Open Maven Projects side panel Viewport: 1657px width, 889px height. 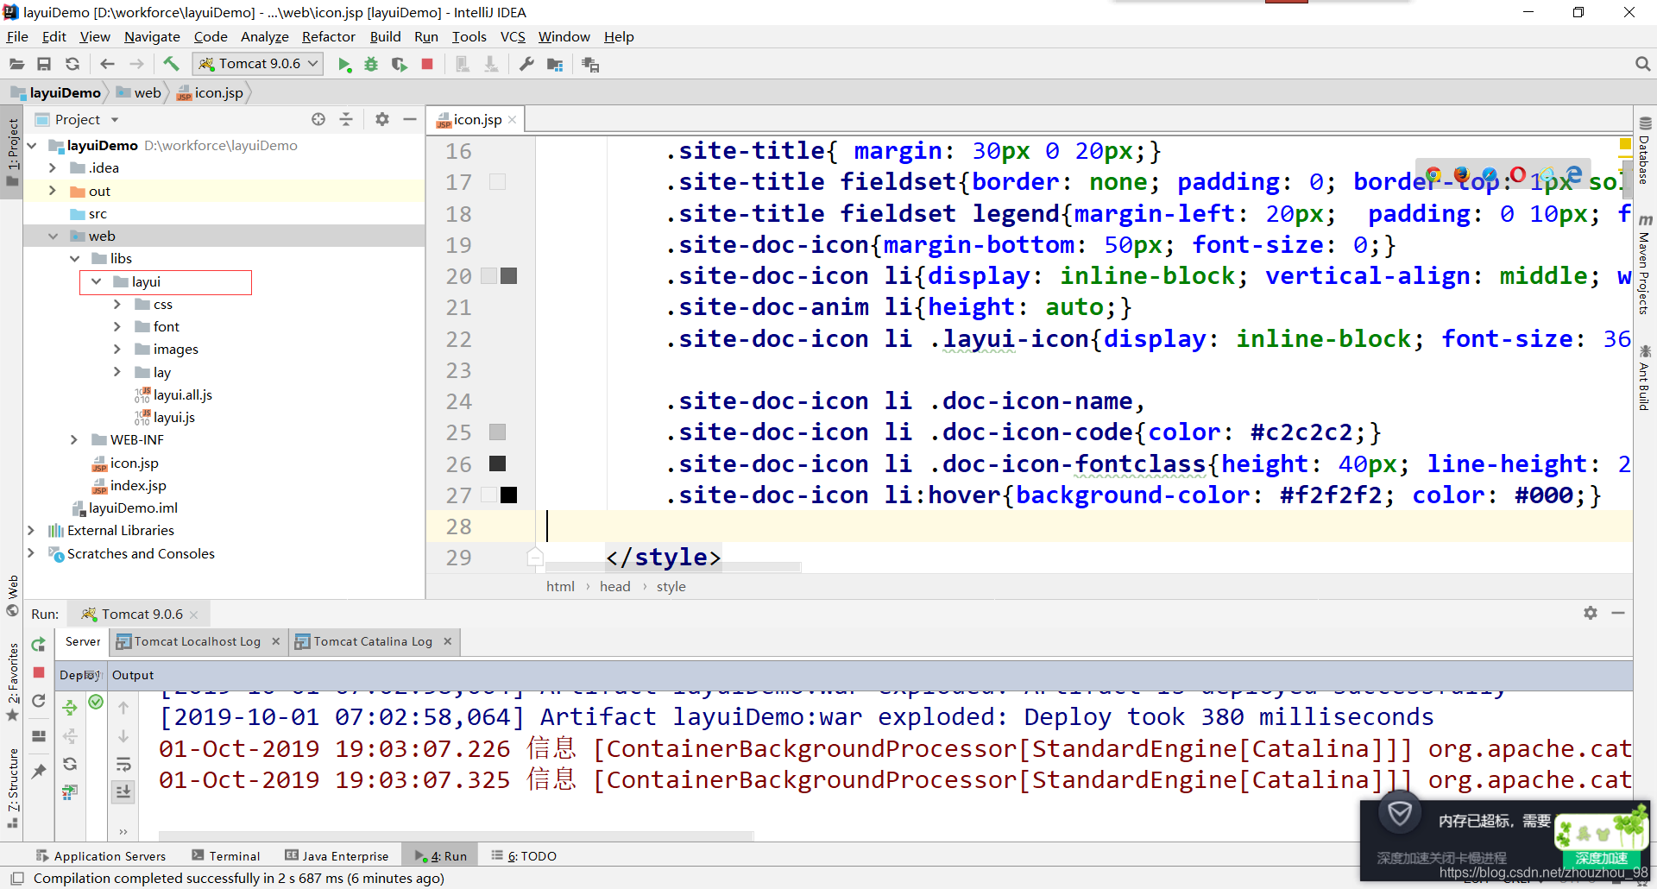[x=1645, y=266]
